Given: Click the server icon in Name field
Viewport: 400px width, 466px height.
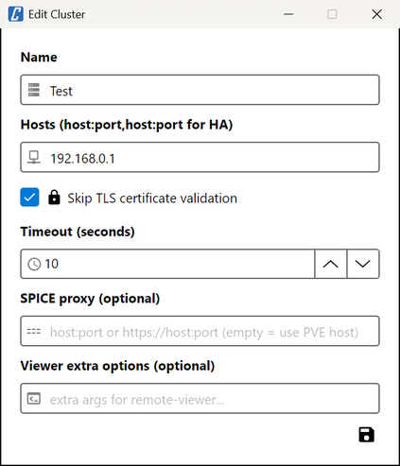Looking at the screenshot, I should click(34, 90).
